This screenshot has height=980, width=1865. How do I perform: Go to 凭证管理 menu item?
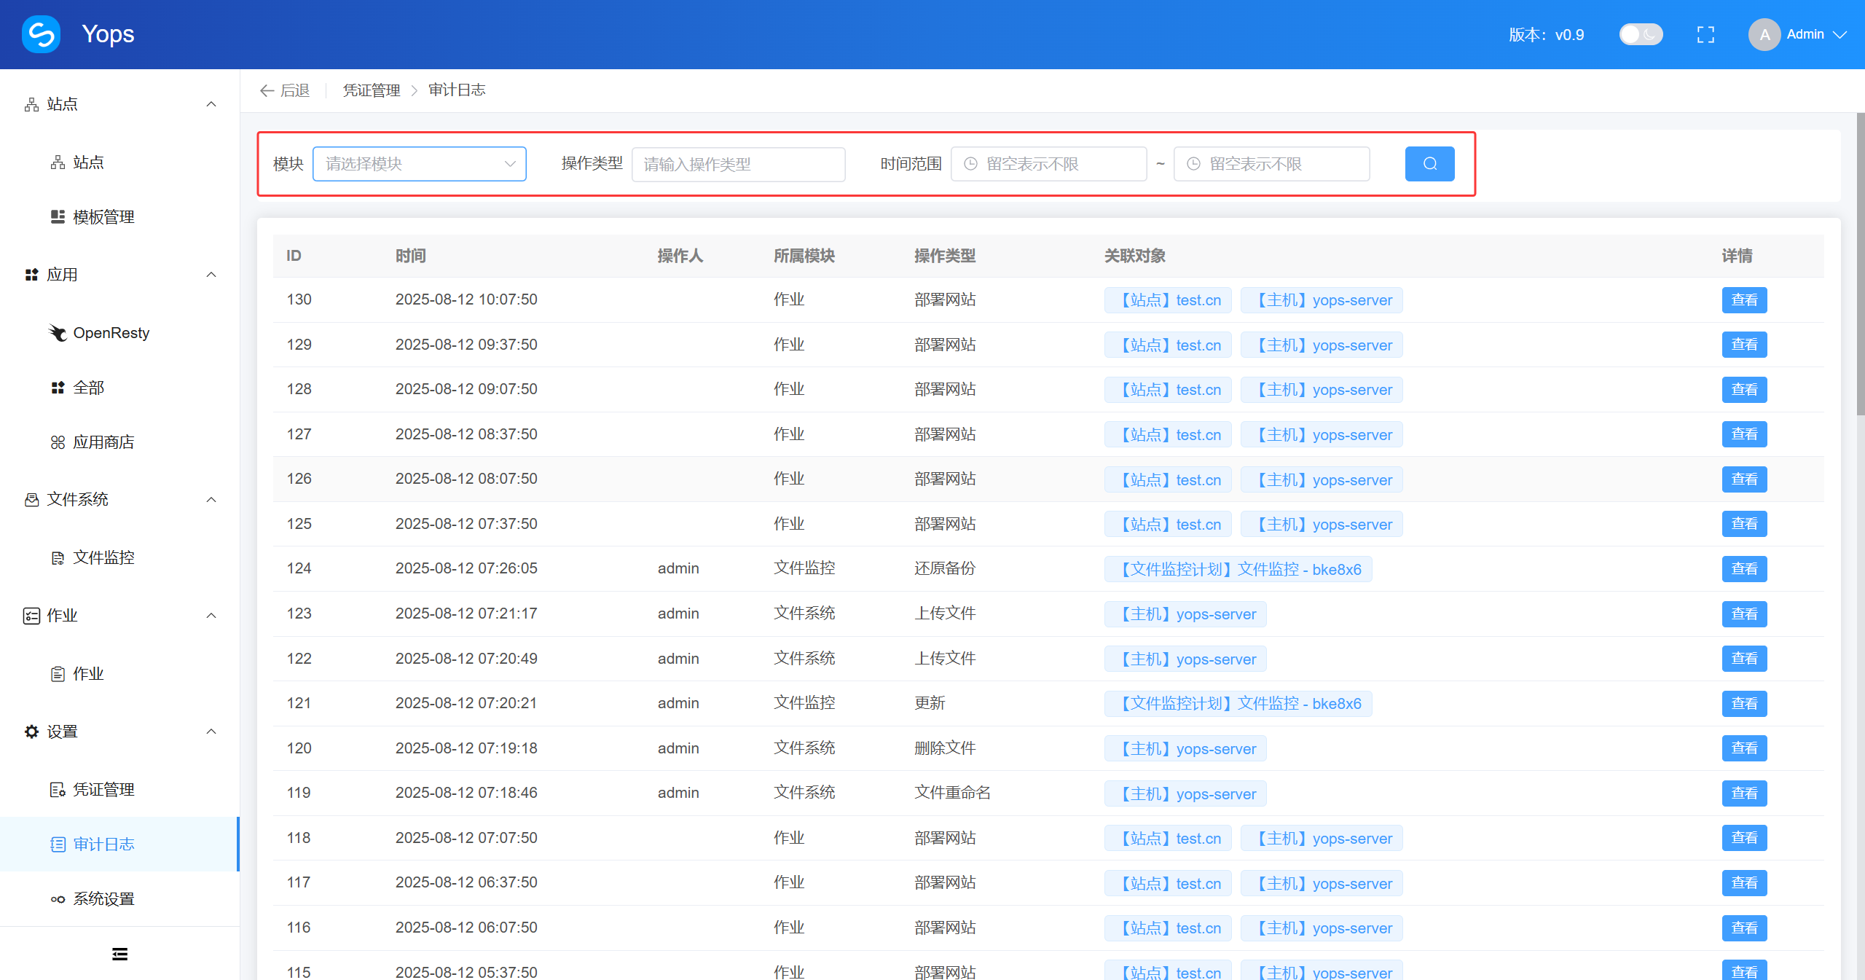click(x=103, y=790)
